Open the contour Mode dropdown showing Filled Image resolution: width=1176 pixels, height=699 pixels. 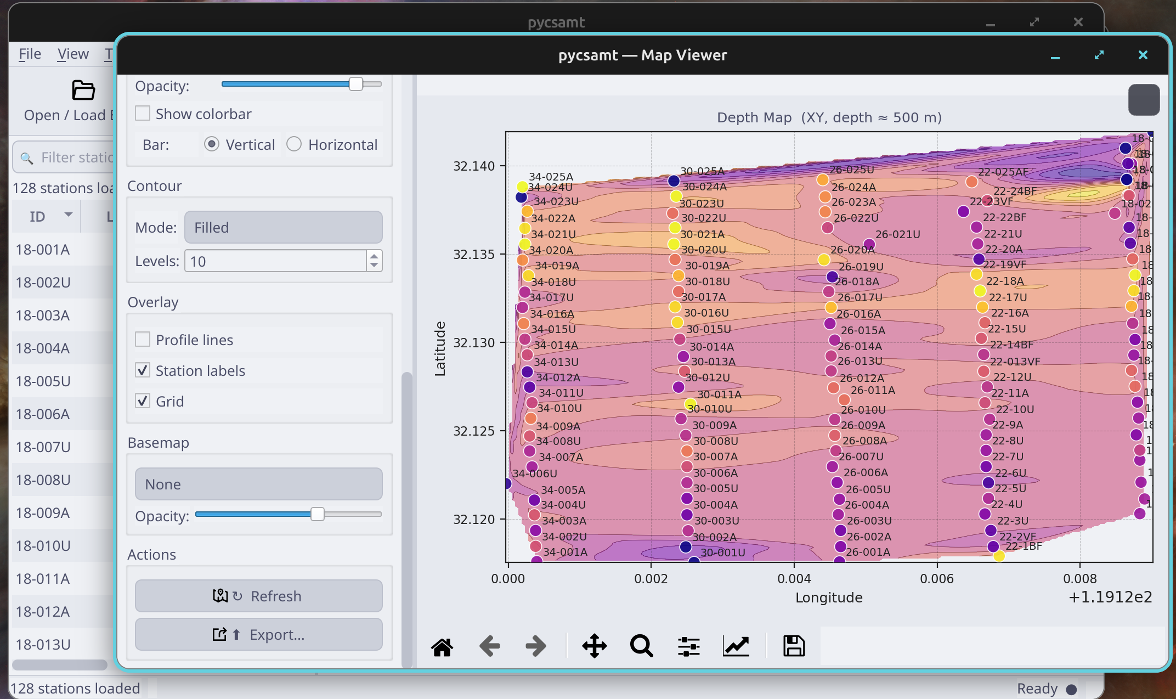coord(283,227)
